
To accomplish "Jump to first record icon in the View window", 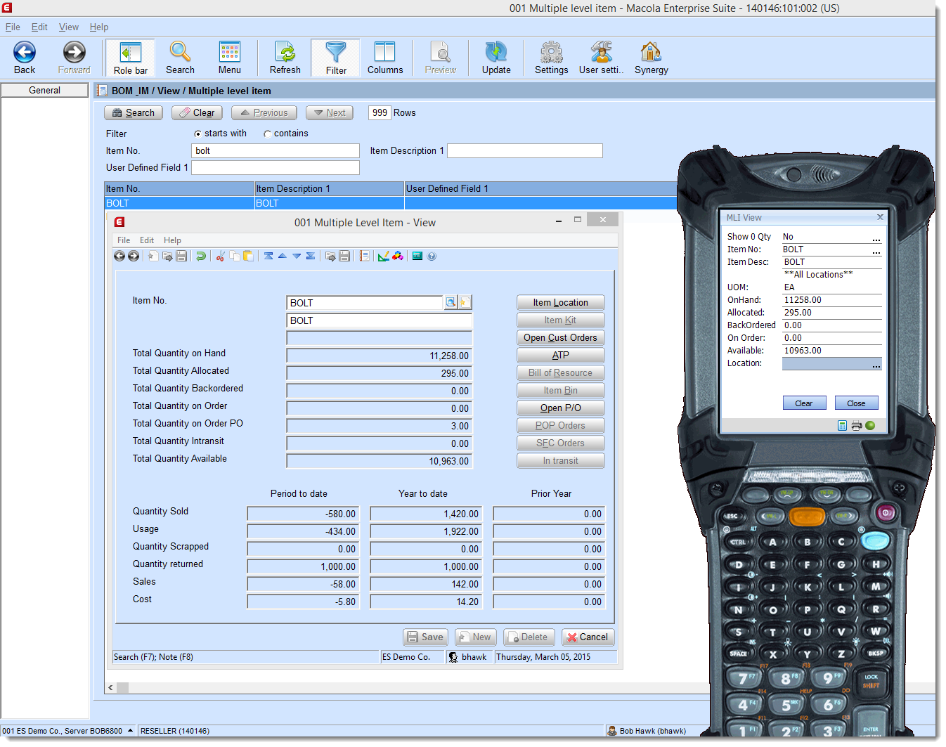I will coord(268,256).
